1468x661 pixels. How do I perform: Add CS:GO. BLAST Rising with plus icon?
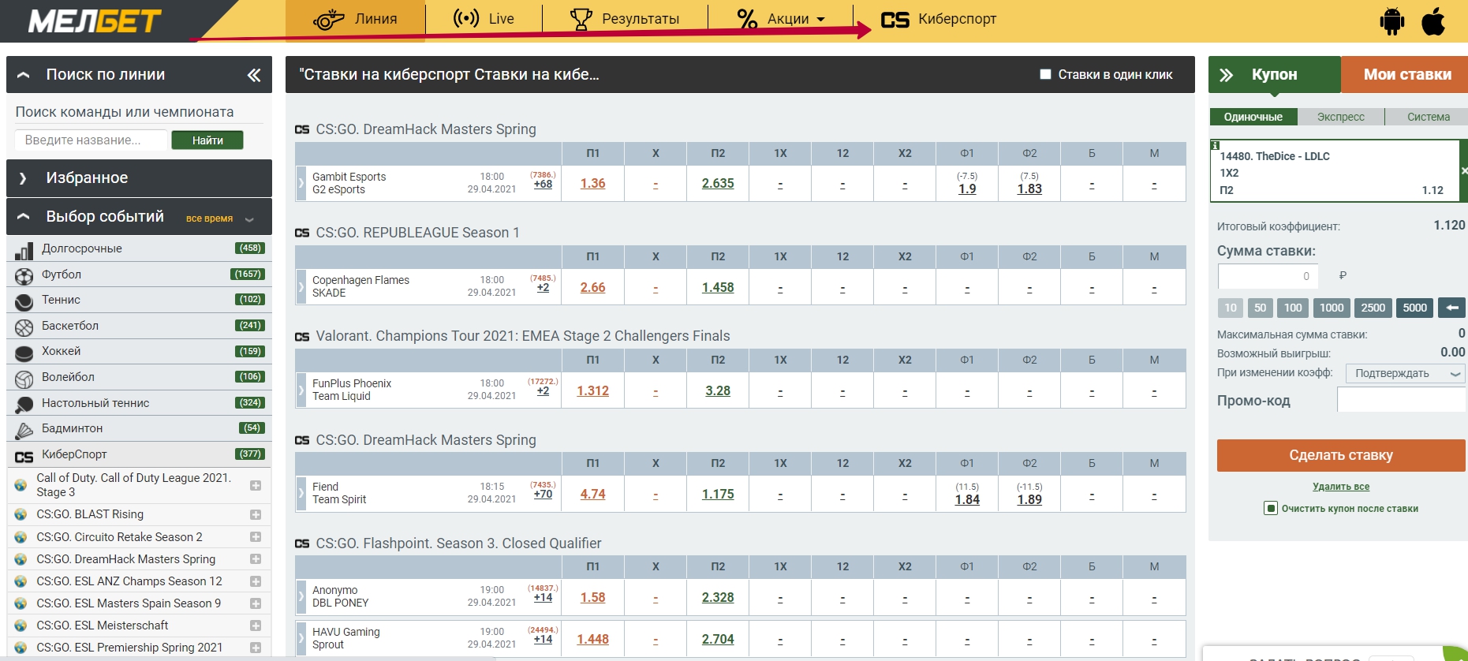[256, 514]
